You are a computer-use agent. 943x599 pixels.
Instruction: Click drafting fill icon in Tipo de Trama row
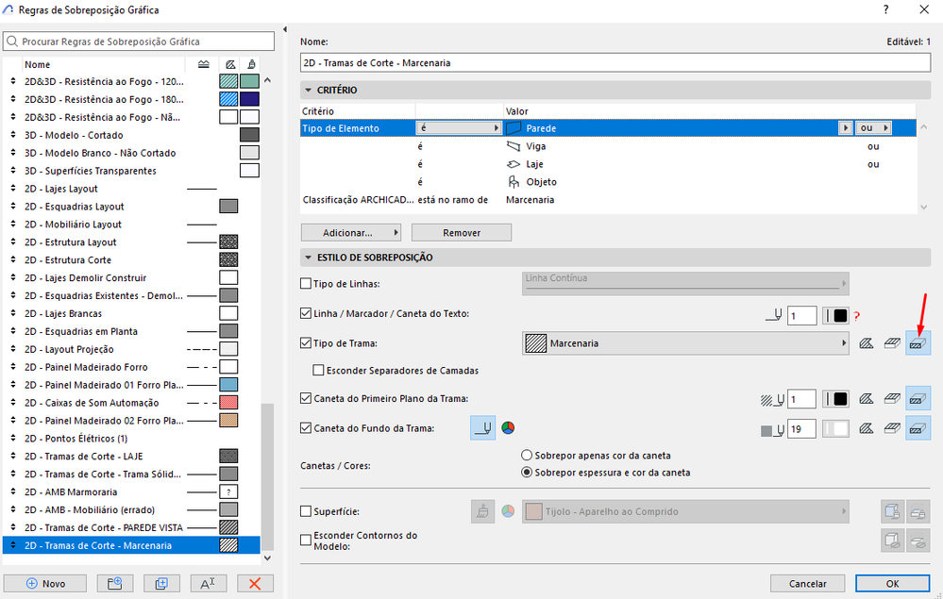tap(866, 343)
